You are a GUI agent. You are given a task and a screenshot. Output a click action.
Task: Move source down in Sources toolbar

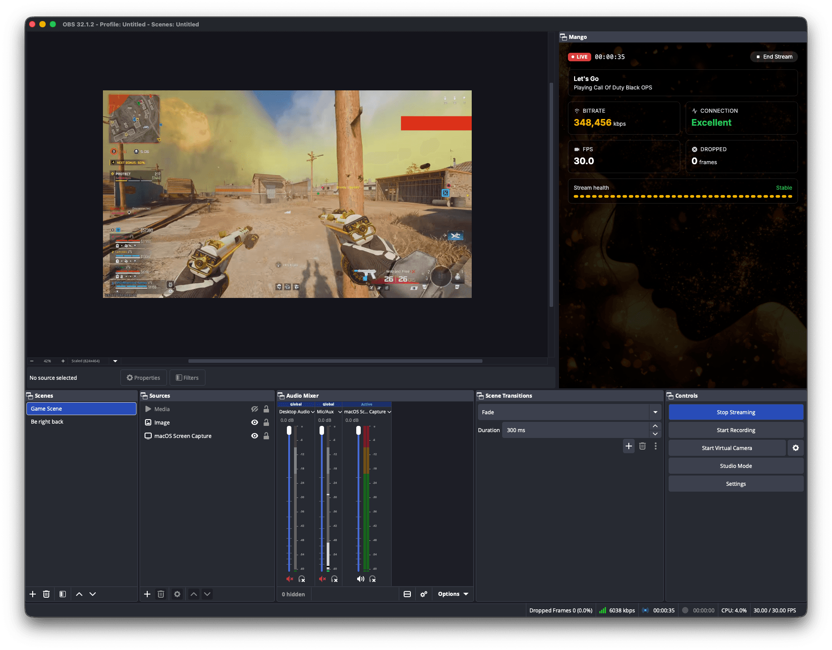pos(207,594)
